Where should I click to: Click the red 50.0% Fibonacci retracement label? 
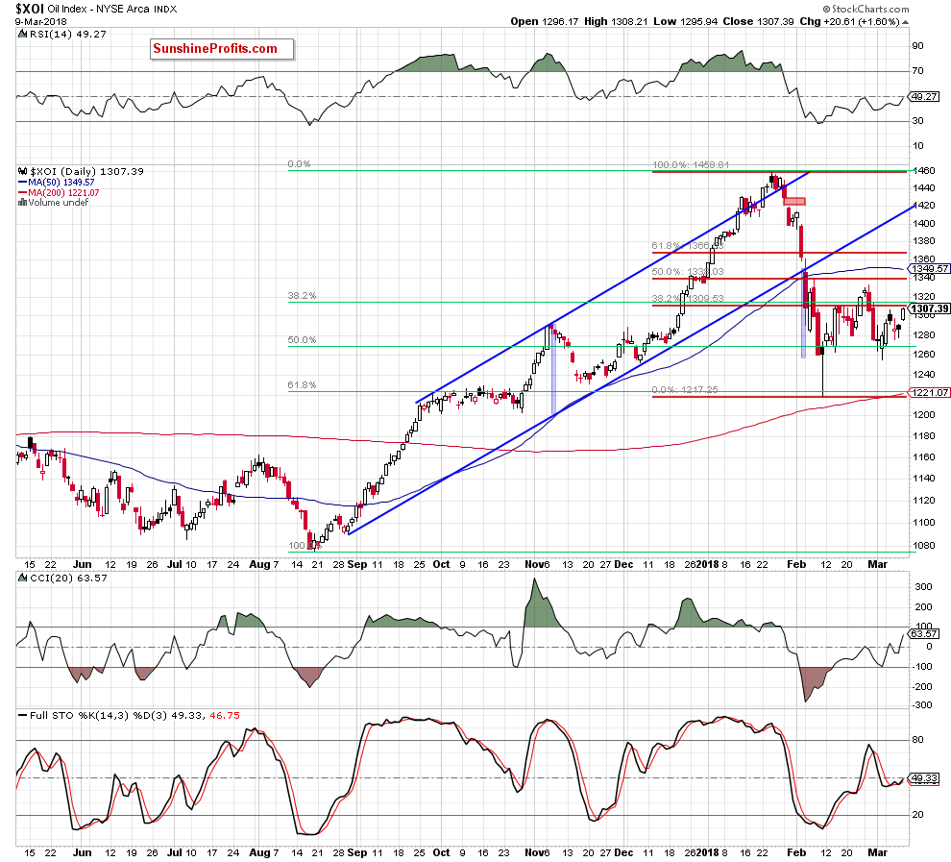click(688, 272)
